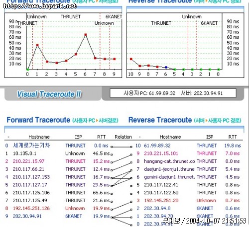
Task: Select host 202.30.94.91 in forward hop 9
Action: 27,216
